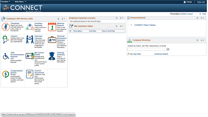The width and height of the screenshot is (208, 117).
Task: Click the Description column header
Action: 78,31
